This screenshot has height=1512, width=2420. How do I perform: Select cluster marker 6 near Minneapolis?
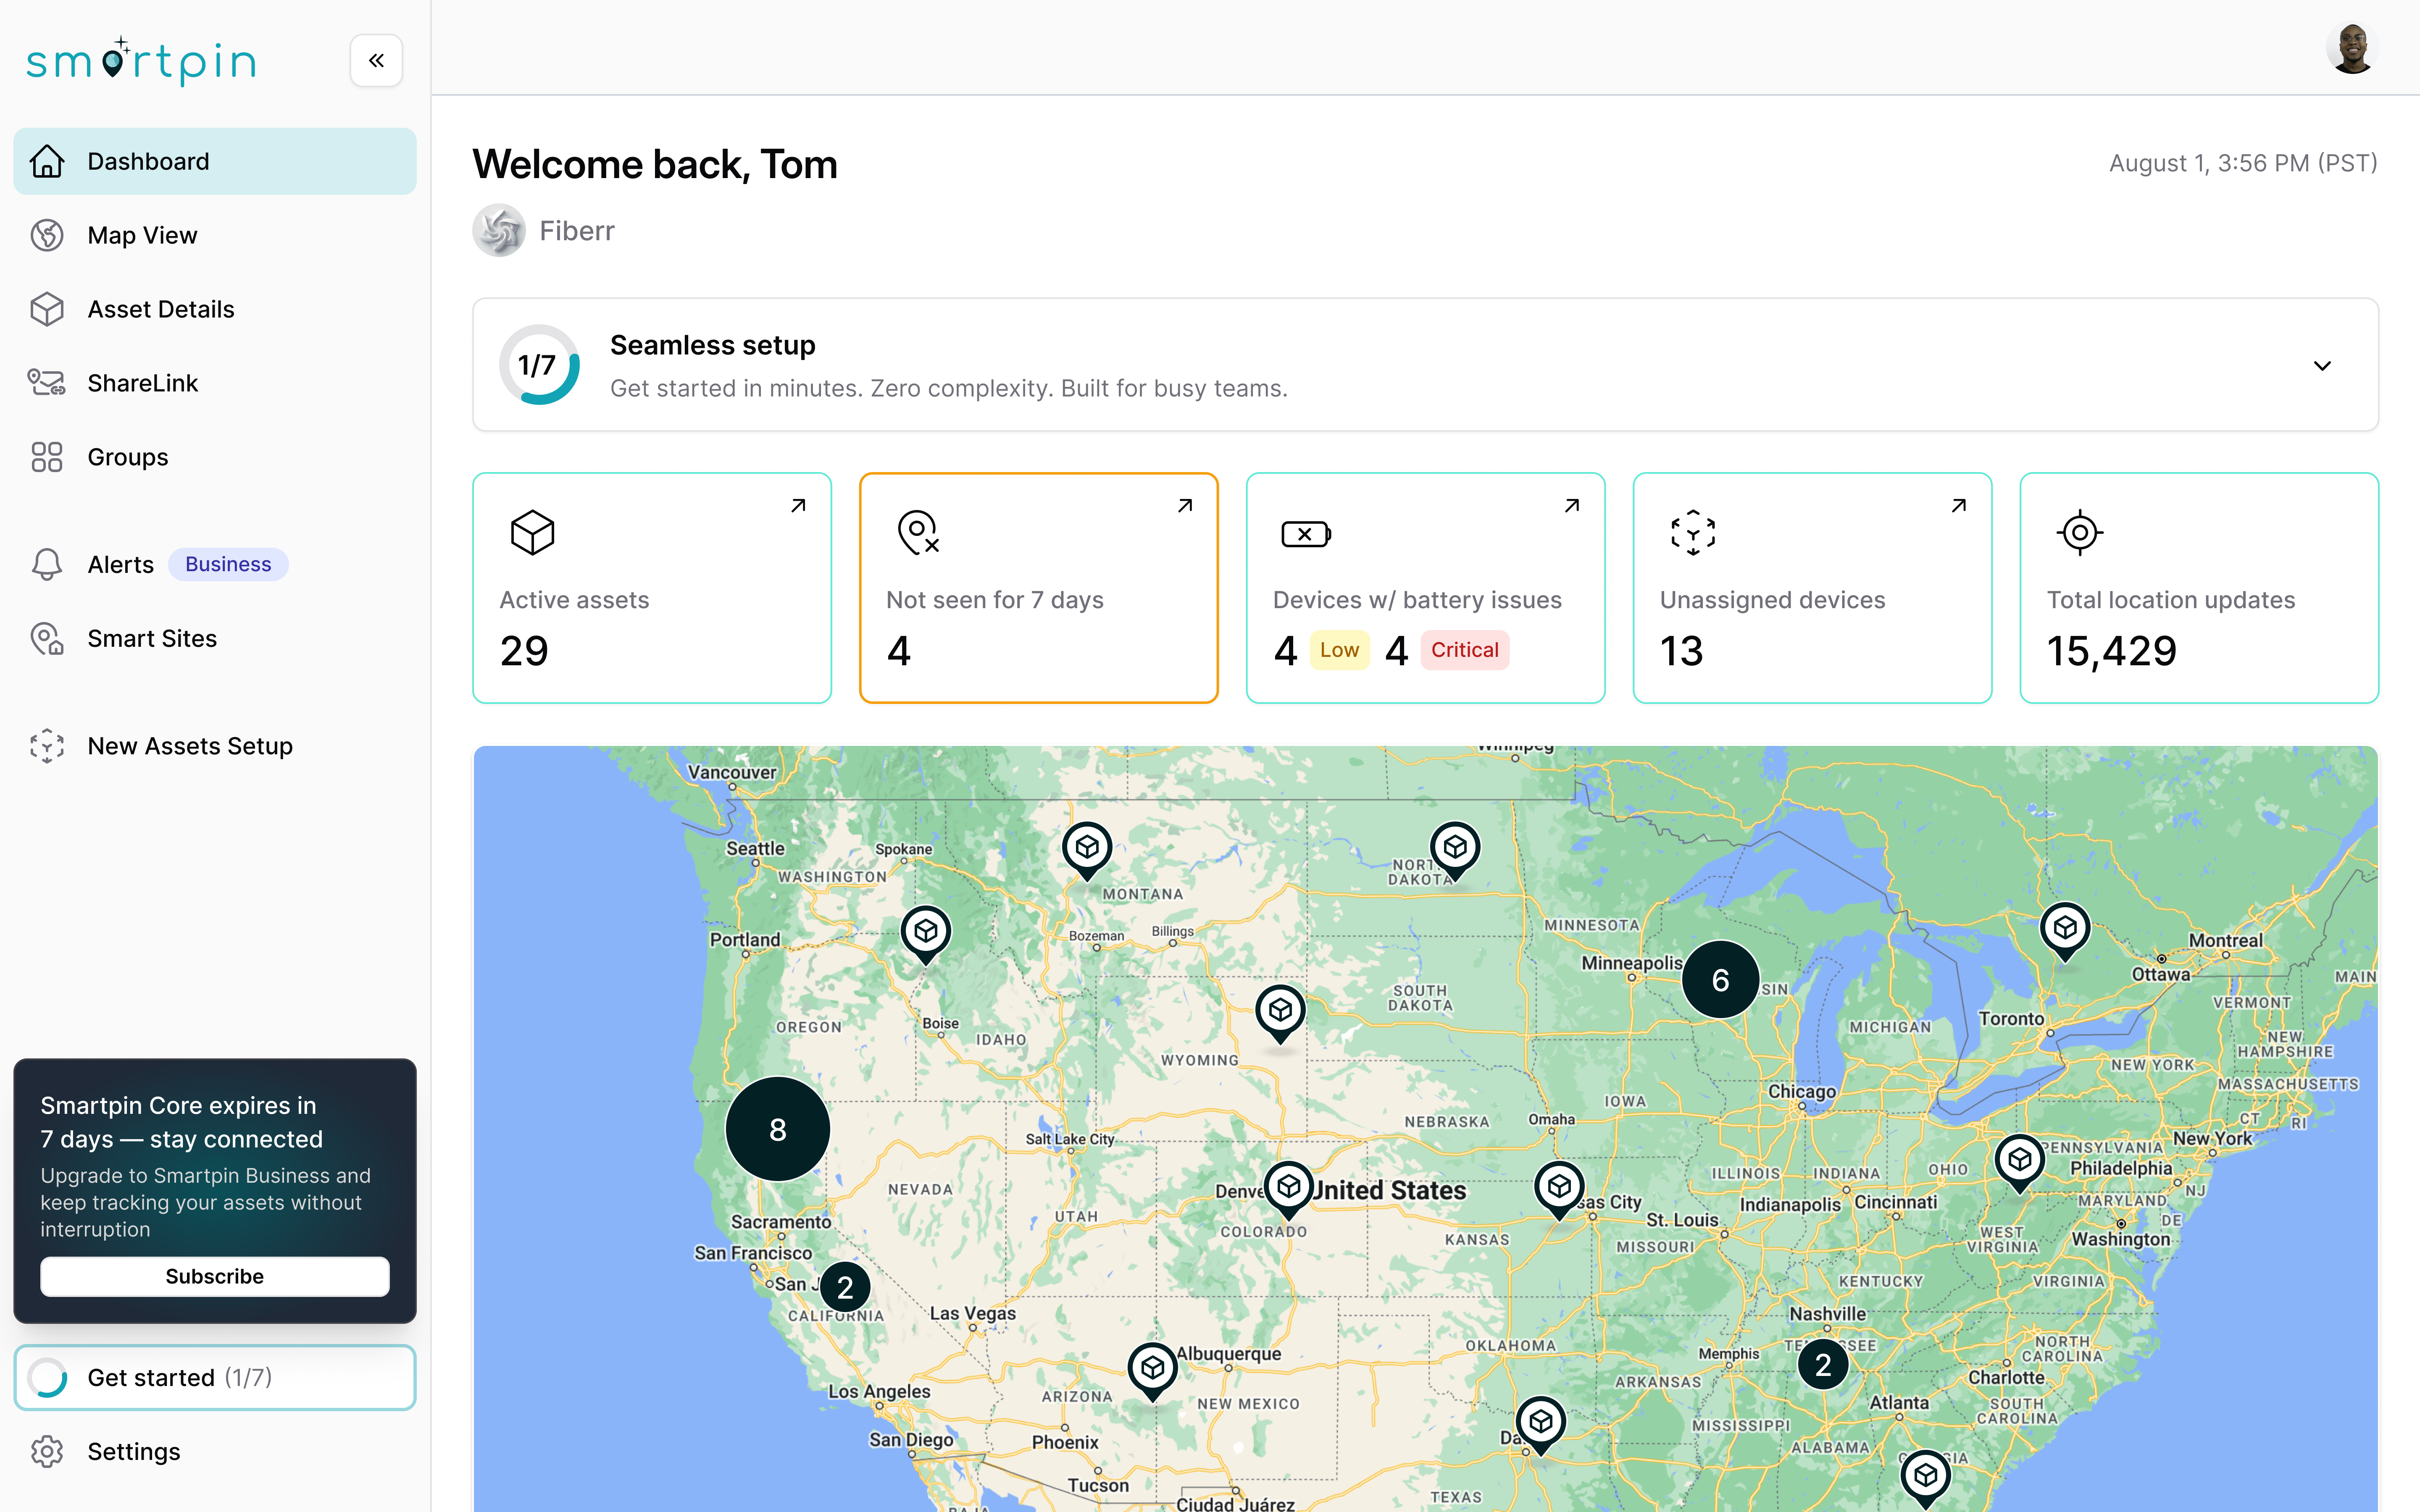[1720, 980]
